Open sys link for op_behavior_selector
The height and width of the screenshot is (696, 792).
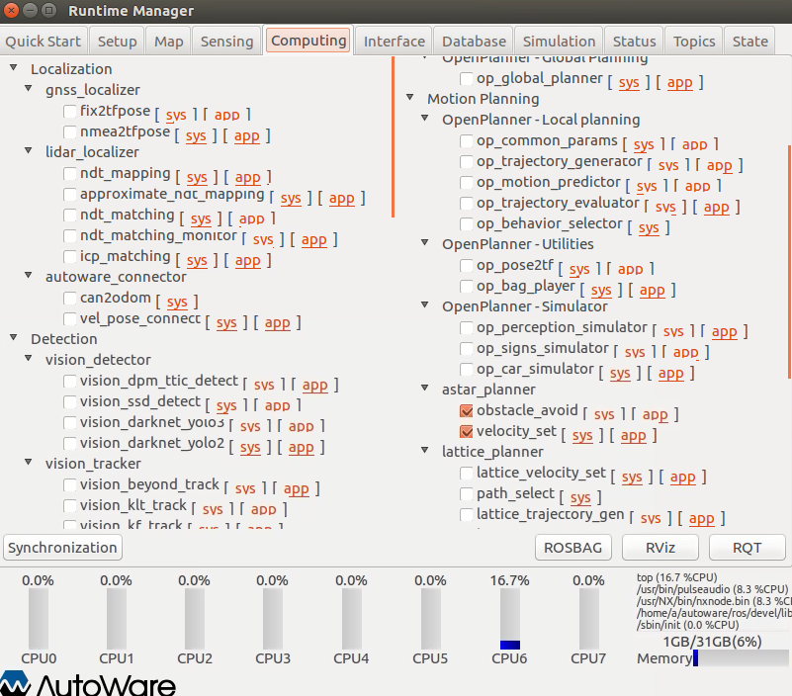click(649, 227)
